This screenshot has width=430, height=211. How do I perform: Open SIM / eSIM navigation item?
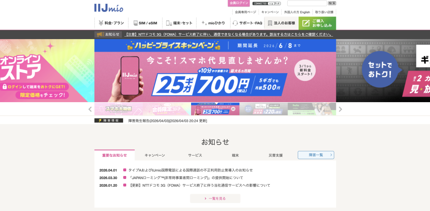(x=145, y=23)
